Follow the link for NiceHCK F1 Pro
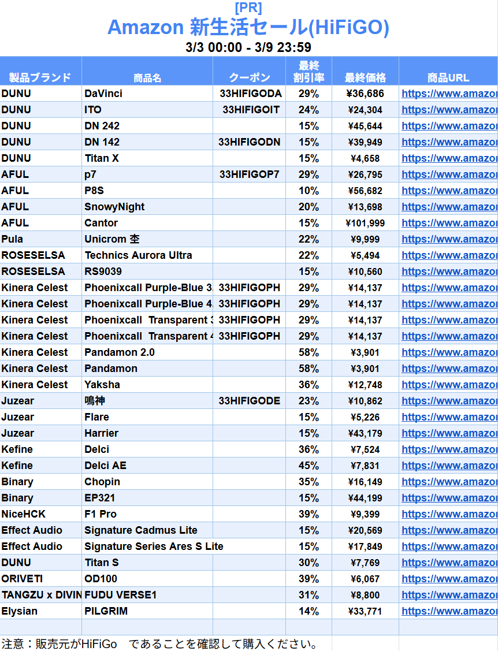Viewport: 498px width, 651px height. point(449,514)
